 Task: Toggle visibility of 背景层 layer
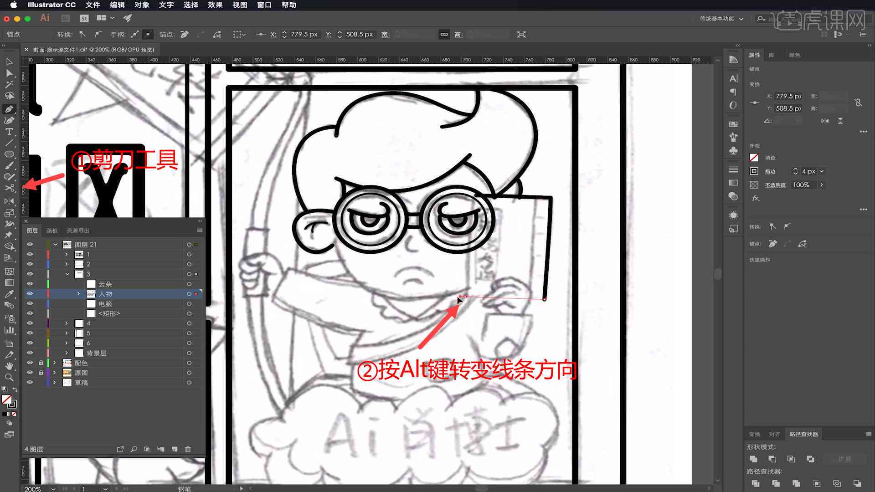click(x=29, y=353)
